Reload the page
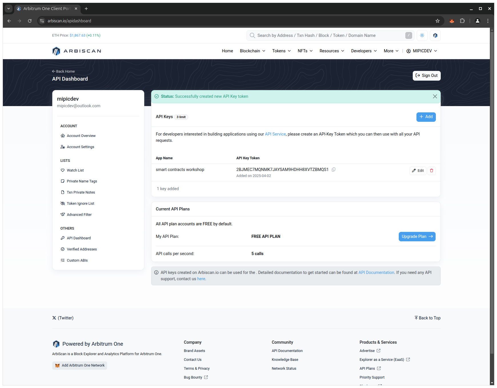497x388 pixels. (30, 21)
